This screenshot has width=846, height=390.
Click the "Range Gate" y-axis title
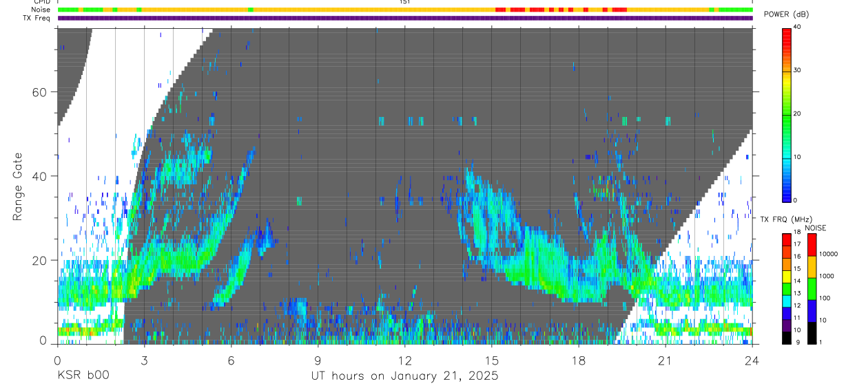(x=18, y=186)
